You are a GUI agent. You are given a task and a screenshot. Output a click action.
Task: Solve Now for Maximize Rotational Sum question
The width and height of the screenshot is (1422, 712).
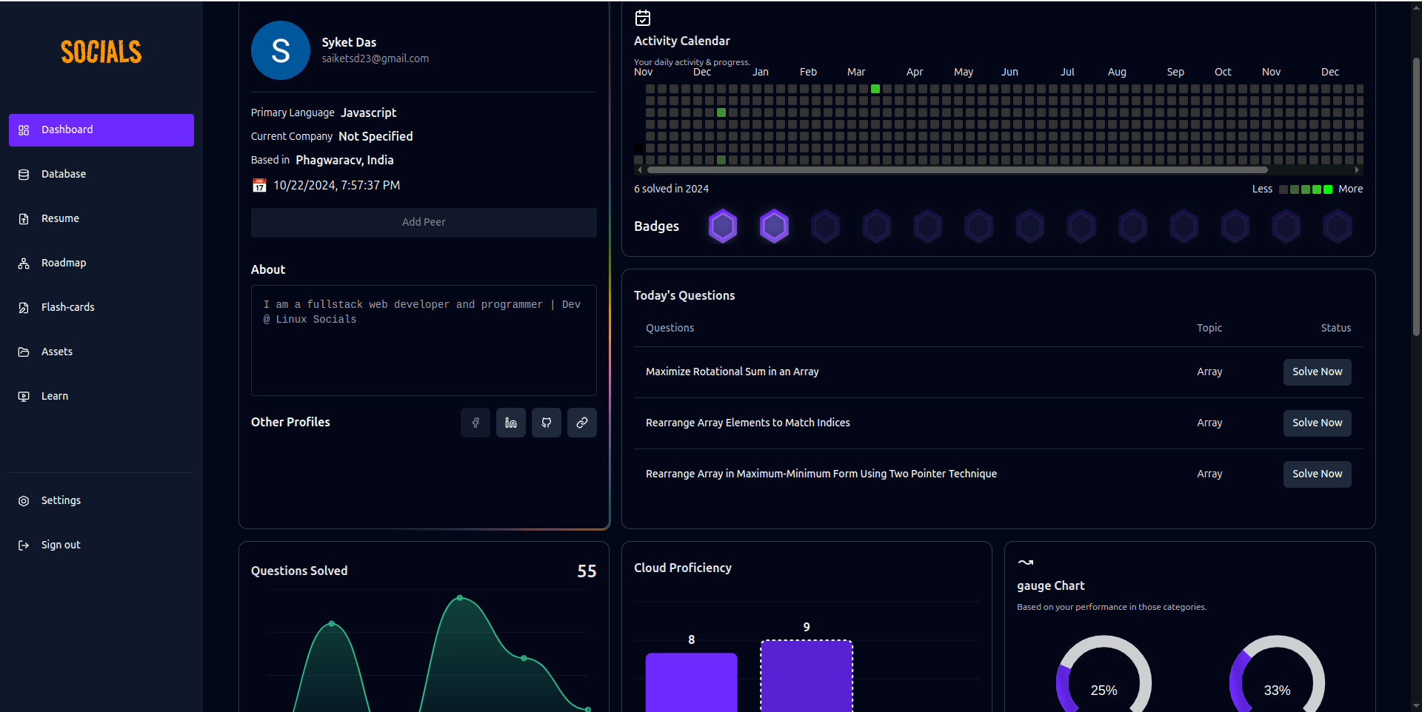click(x=1317, y=372)
